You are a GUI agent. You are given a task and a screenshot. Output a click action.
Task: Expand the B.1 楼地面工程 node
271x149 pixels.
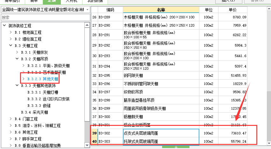(x=11, y=32)
